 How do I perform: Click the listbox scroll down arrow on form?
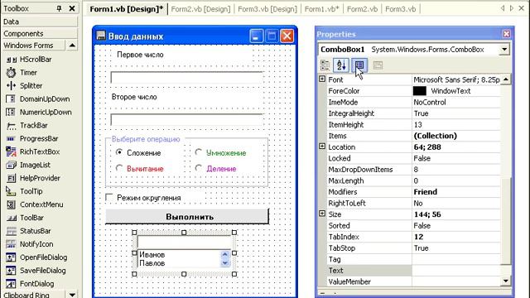(x=225, y=262)
